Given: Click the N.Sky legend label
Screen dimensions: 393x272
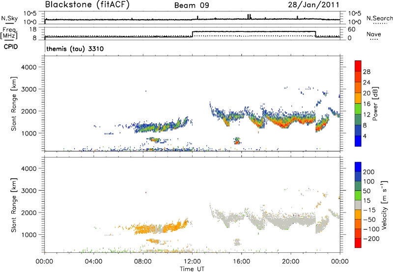Looking at the screenshot, I should point(9,19).
